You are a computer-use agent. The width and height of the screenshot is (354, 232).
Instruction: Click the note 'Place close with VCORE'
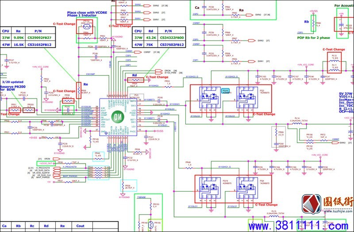87,12
